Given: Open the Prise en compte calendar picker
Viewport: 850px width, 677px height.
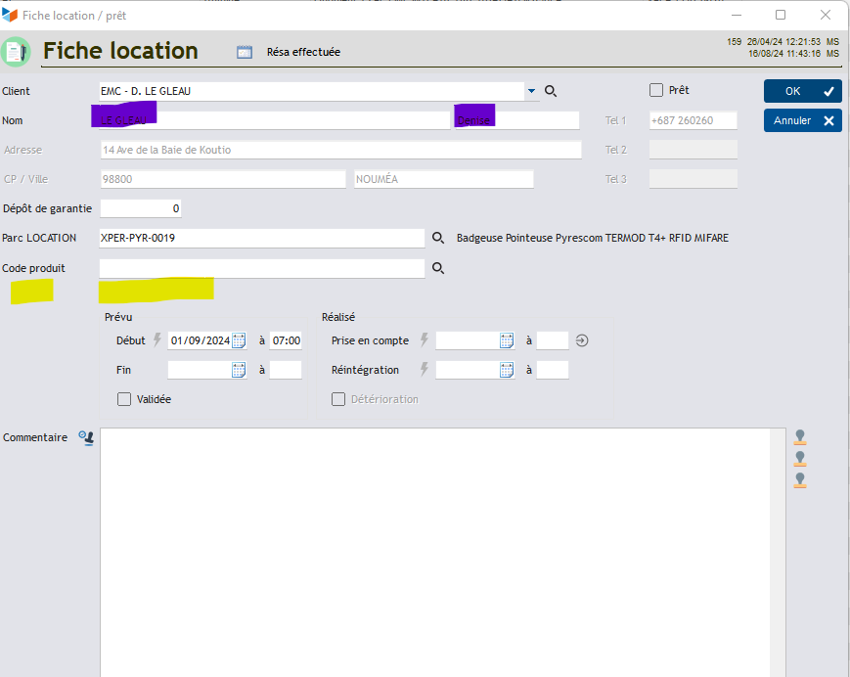Looking at the screenshot, I should pyautogui.click(x=507, y=340).
